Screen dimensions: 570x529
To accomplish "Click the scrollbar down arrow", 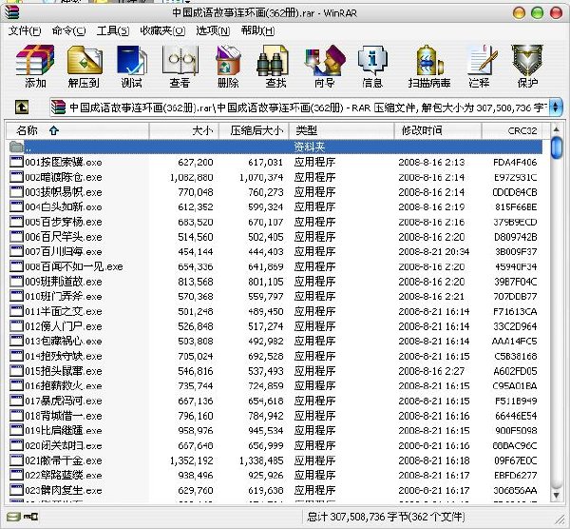I will coord(556,495).
